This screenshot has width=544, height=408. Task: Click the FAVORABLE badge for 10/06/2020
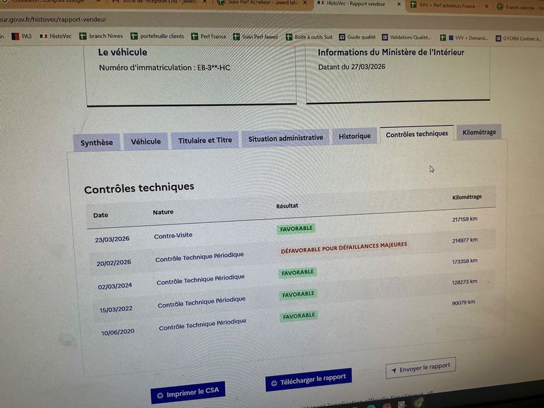coord(299,316)
